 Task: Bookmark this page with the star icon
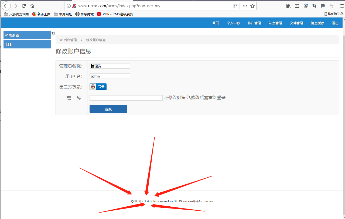pyautogui.click(x=252, y=6)
